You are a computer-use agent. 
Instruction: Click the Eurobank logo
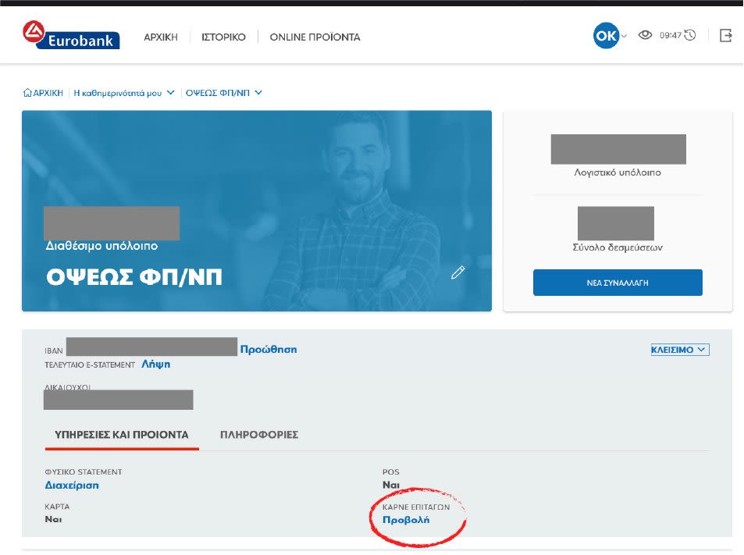pos(70,36)
